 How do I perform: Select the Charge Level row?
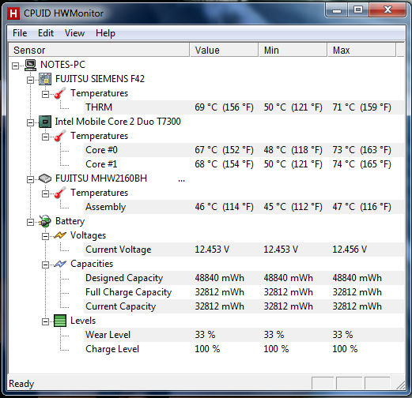click(244, 349)
